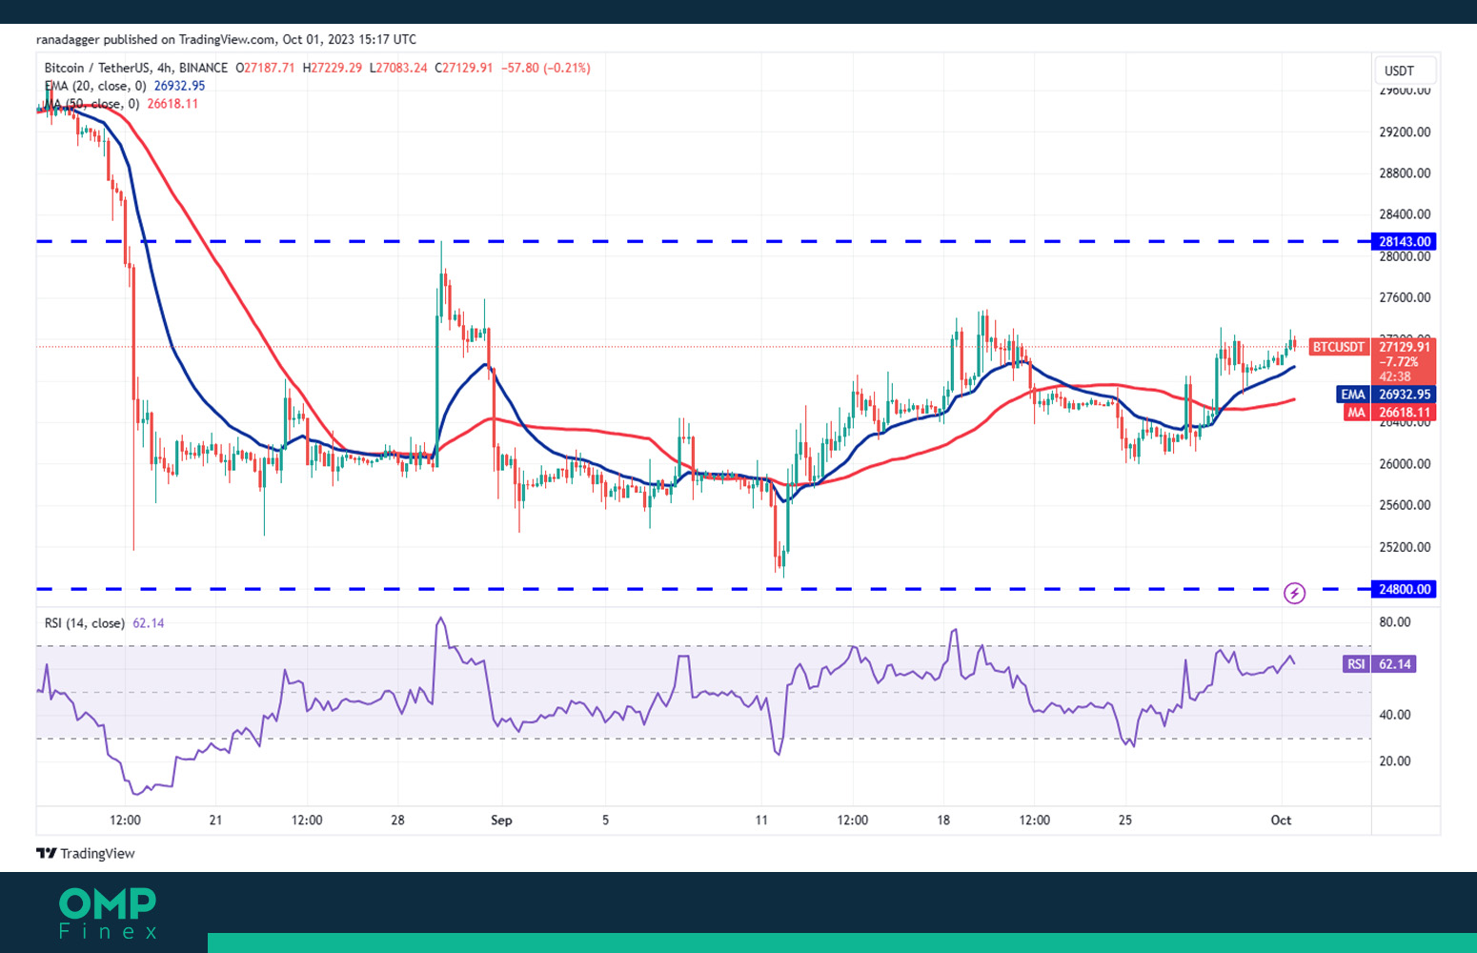This screenshot has height=953, width=1477.
Task: Select the 28143.00 resistance level label
Action: [x=1404, y=242]
